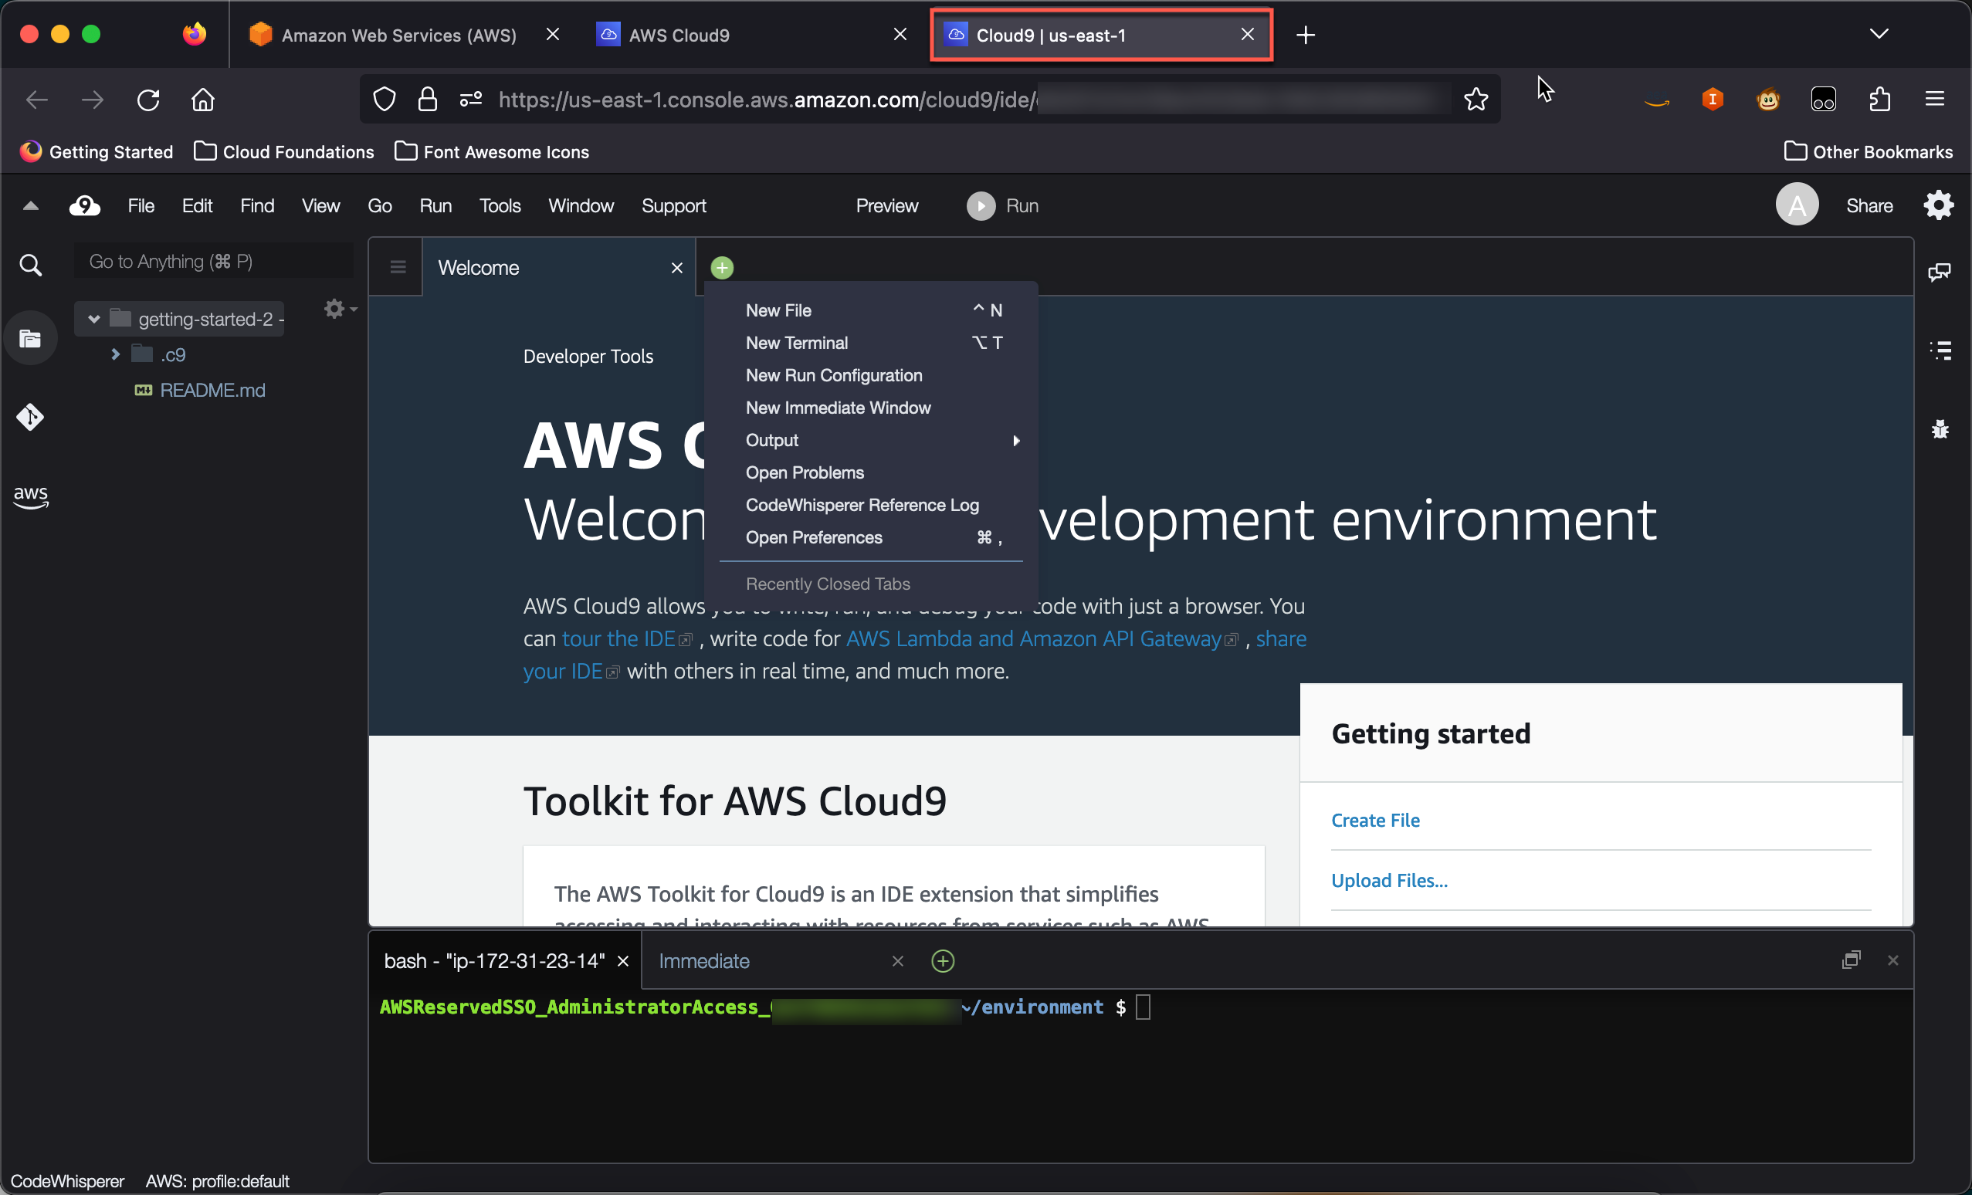Expand the .c9 folder
The width and height of the screenshot is (1972, 1195).
[115, 354]
